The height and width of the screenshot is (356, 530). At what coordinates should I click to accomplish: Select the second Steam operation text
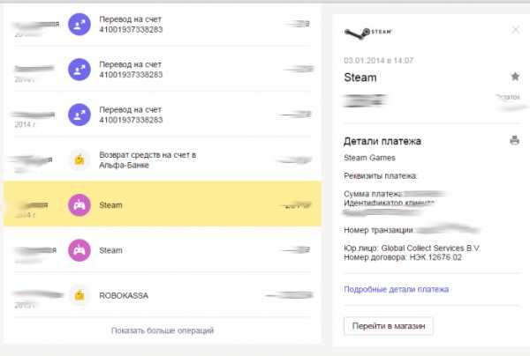[110, 250]
